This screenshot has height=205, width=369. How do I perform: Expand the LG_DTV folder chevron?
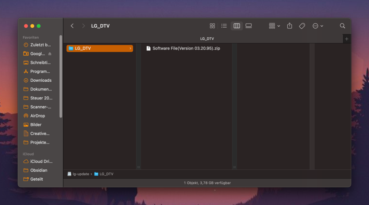(x=130, y=49)
